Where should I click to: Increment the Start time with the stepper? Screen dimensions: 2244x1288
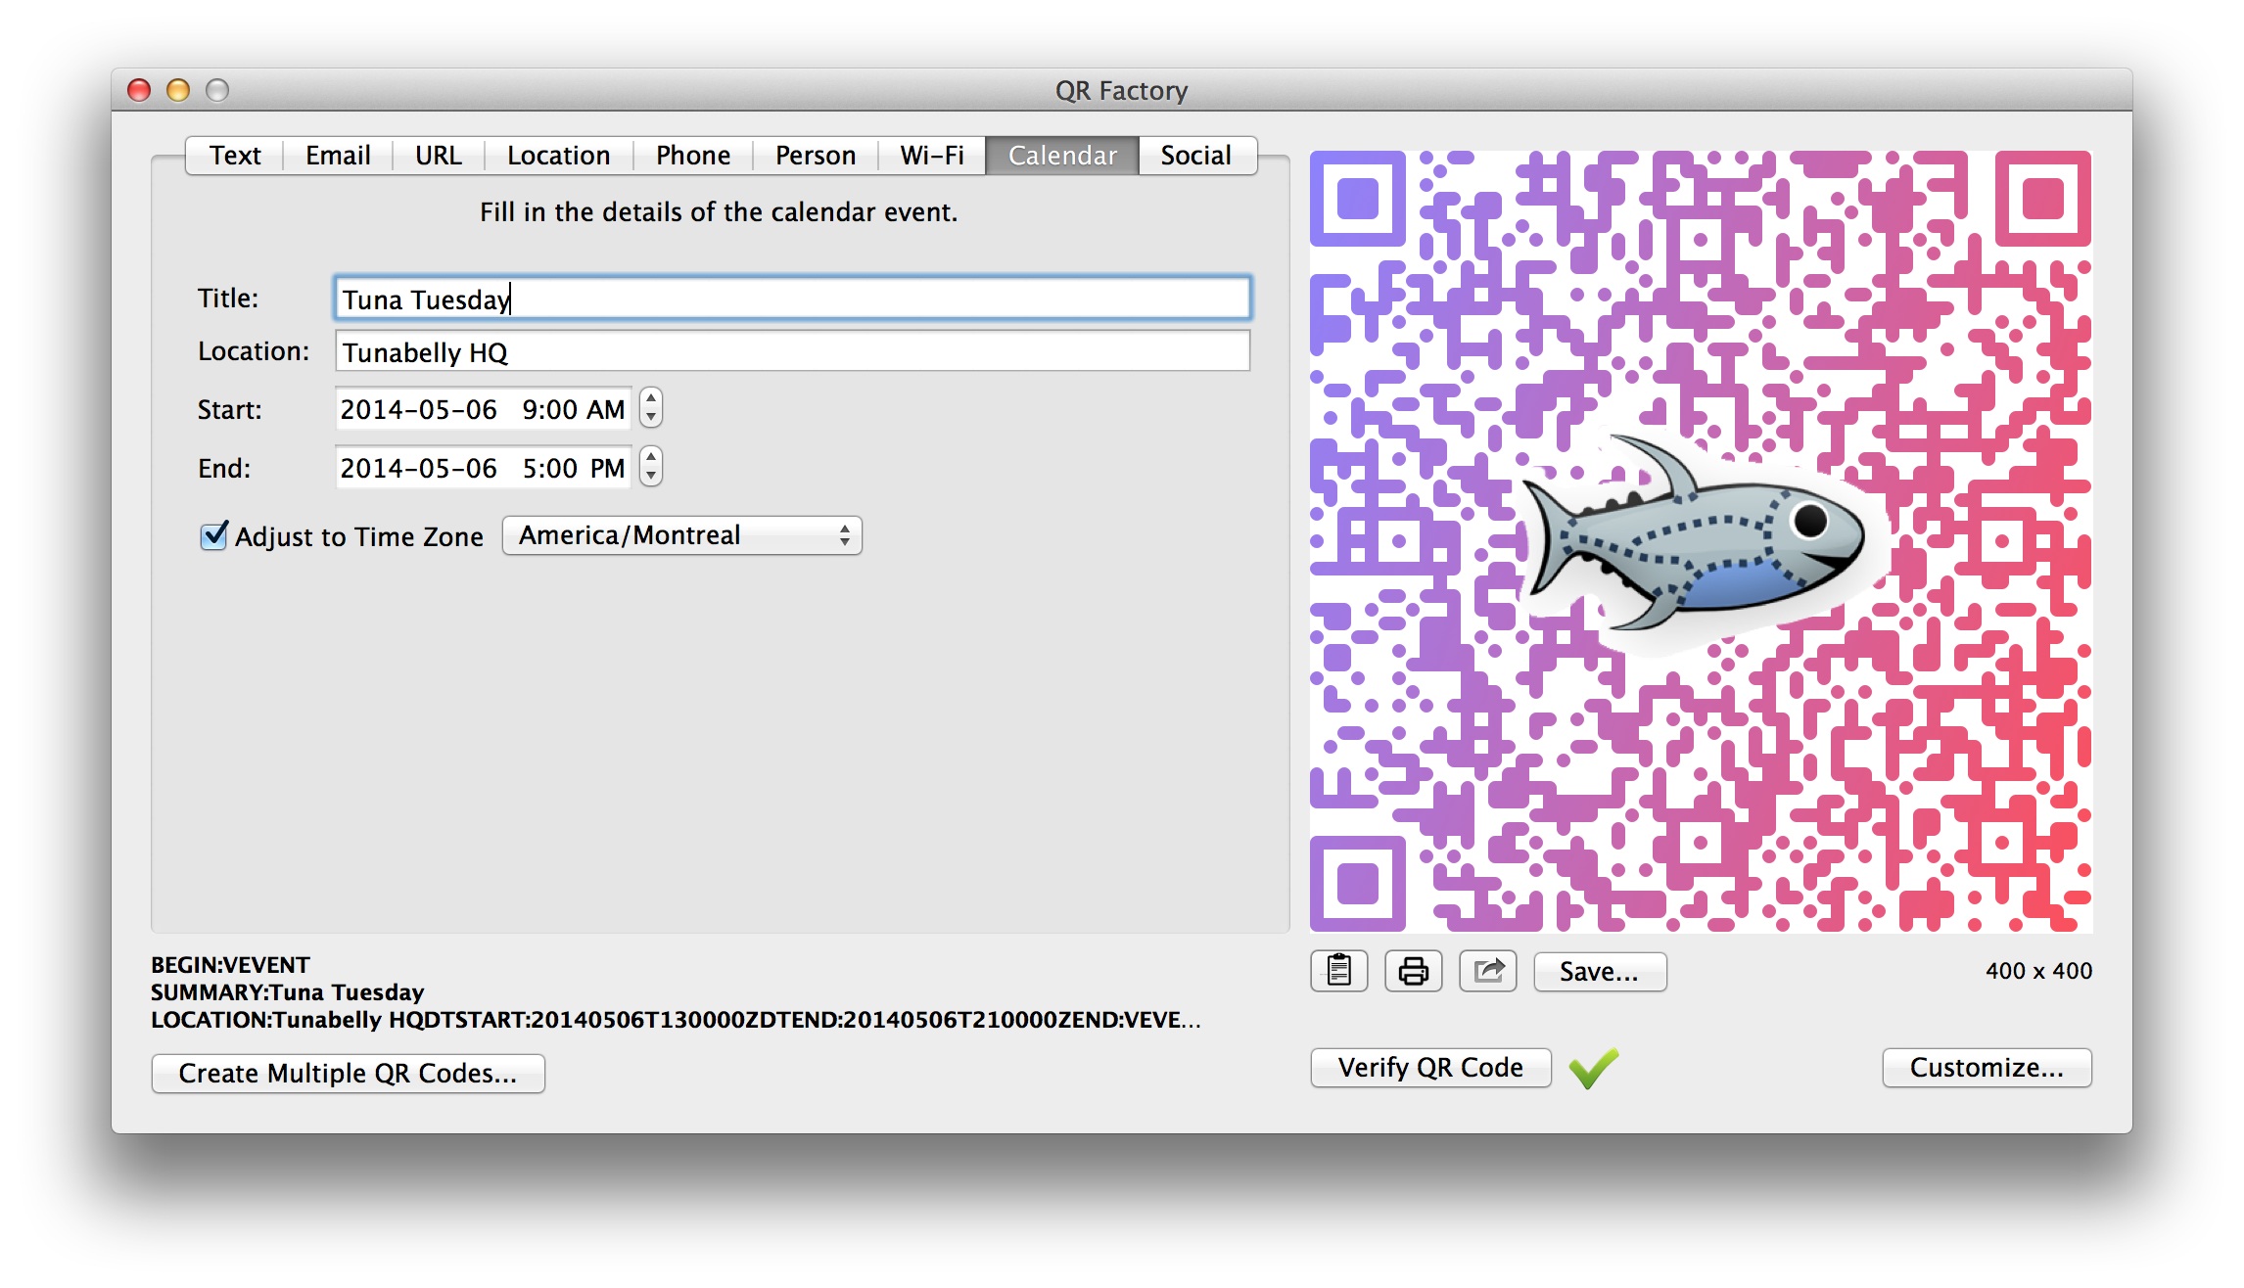pyautogui.click(x=650, y=400)
